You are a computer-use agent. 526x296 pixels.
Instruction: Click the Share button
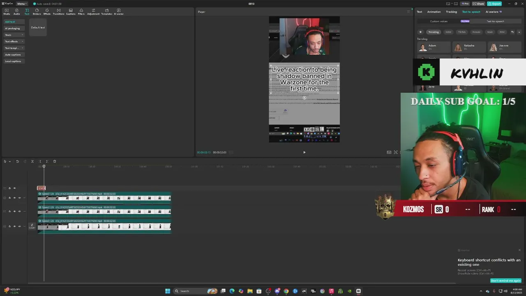pos(478,4)
